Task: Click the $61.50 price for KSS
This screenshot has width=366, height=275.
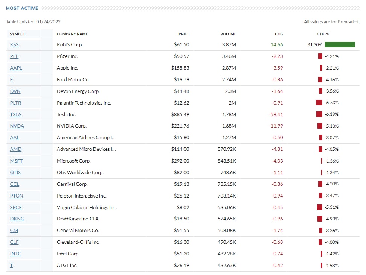Action: coord(181,44)
